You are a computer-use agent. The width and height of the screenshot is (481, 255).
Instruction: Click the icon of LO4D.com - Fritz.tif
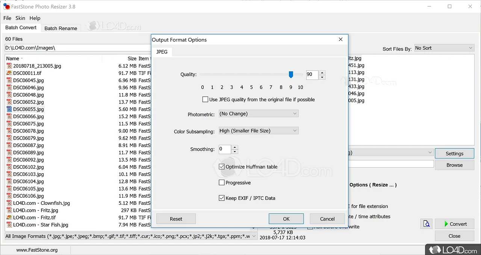click(x=9, y=217)
